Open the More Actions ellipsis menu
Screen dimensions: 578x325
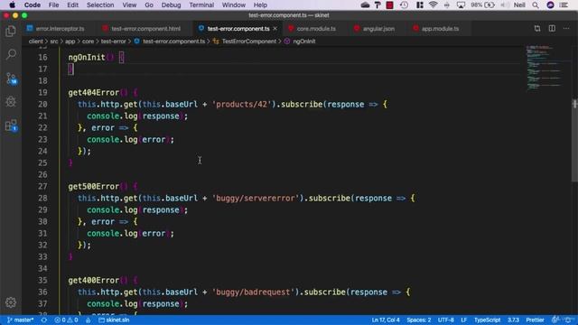pos(566,28)
